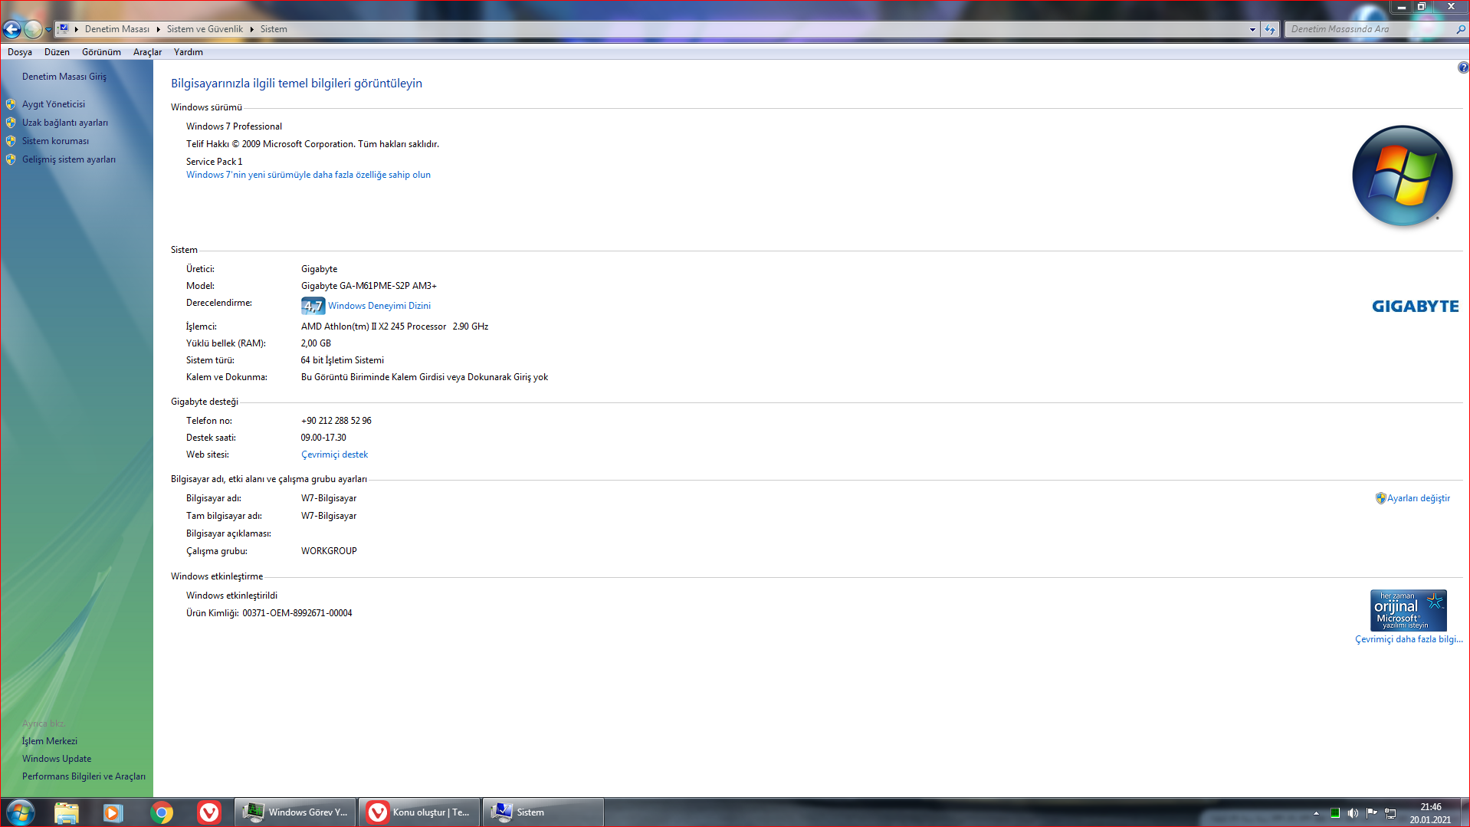Open the blue help question mark icon

coord(1463,67)
